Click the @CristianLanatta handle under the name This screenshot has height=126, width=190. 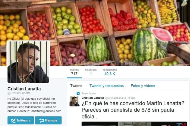19,93
